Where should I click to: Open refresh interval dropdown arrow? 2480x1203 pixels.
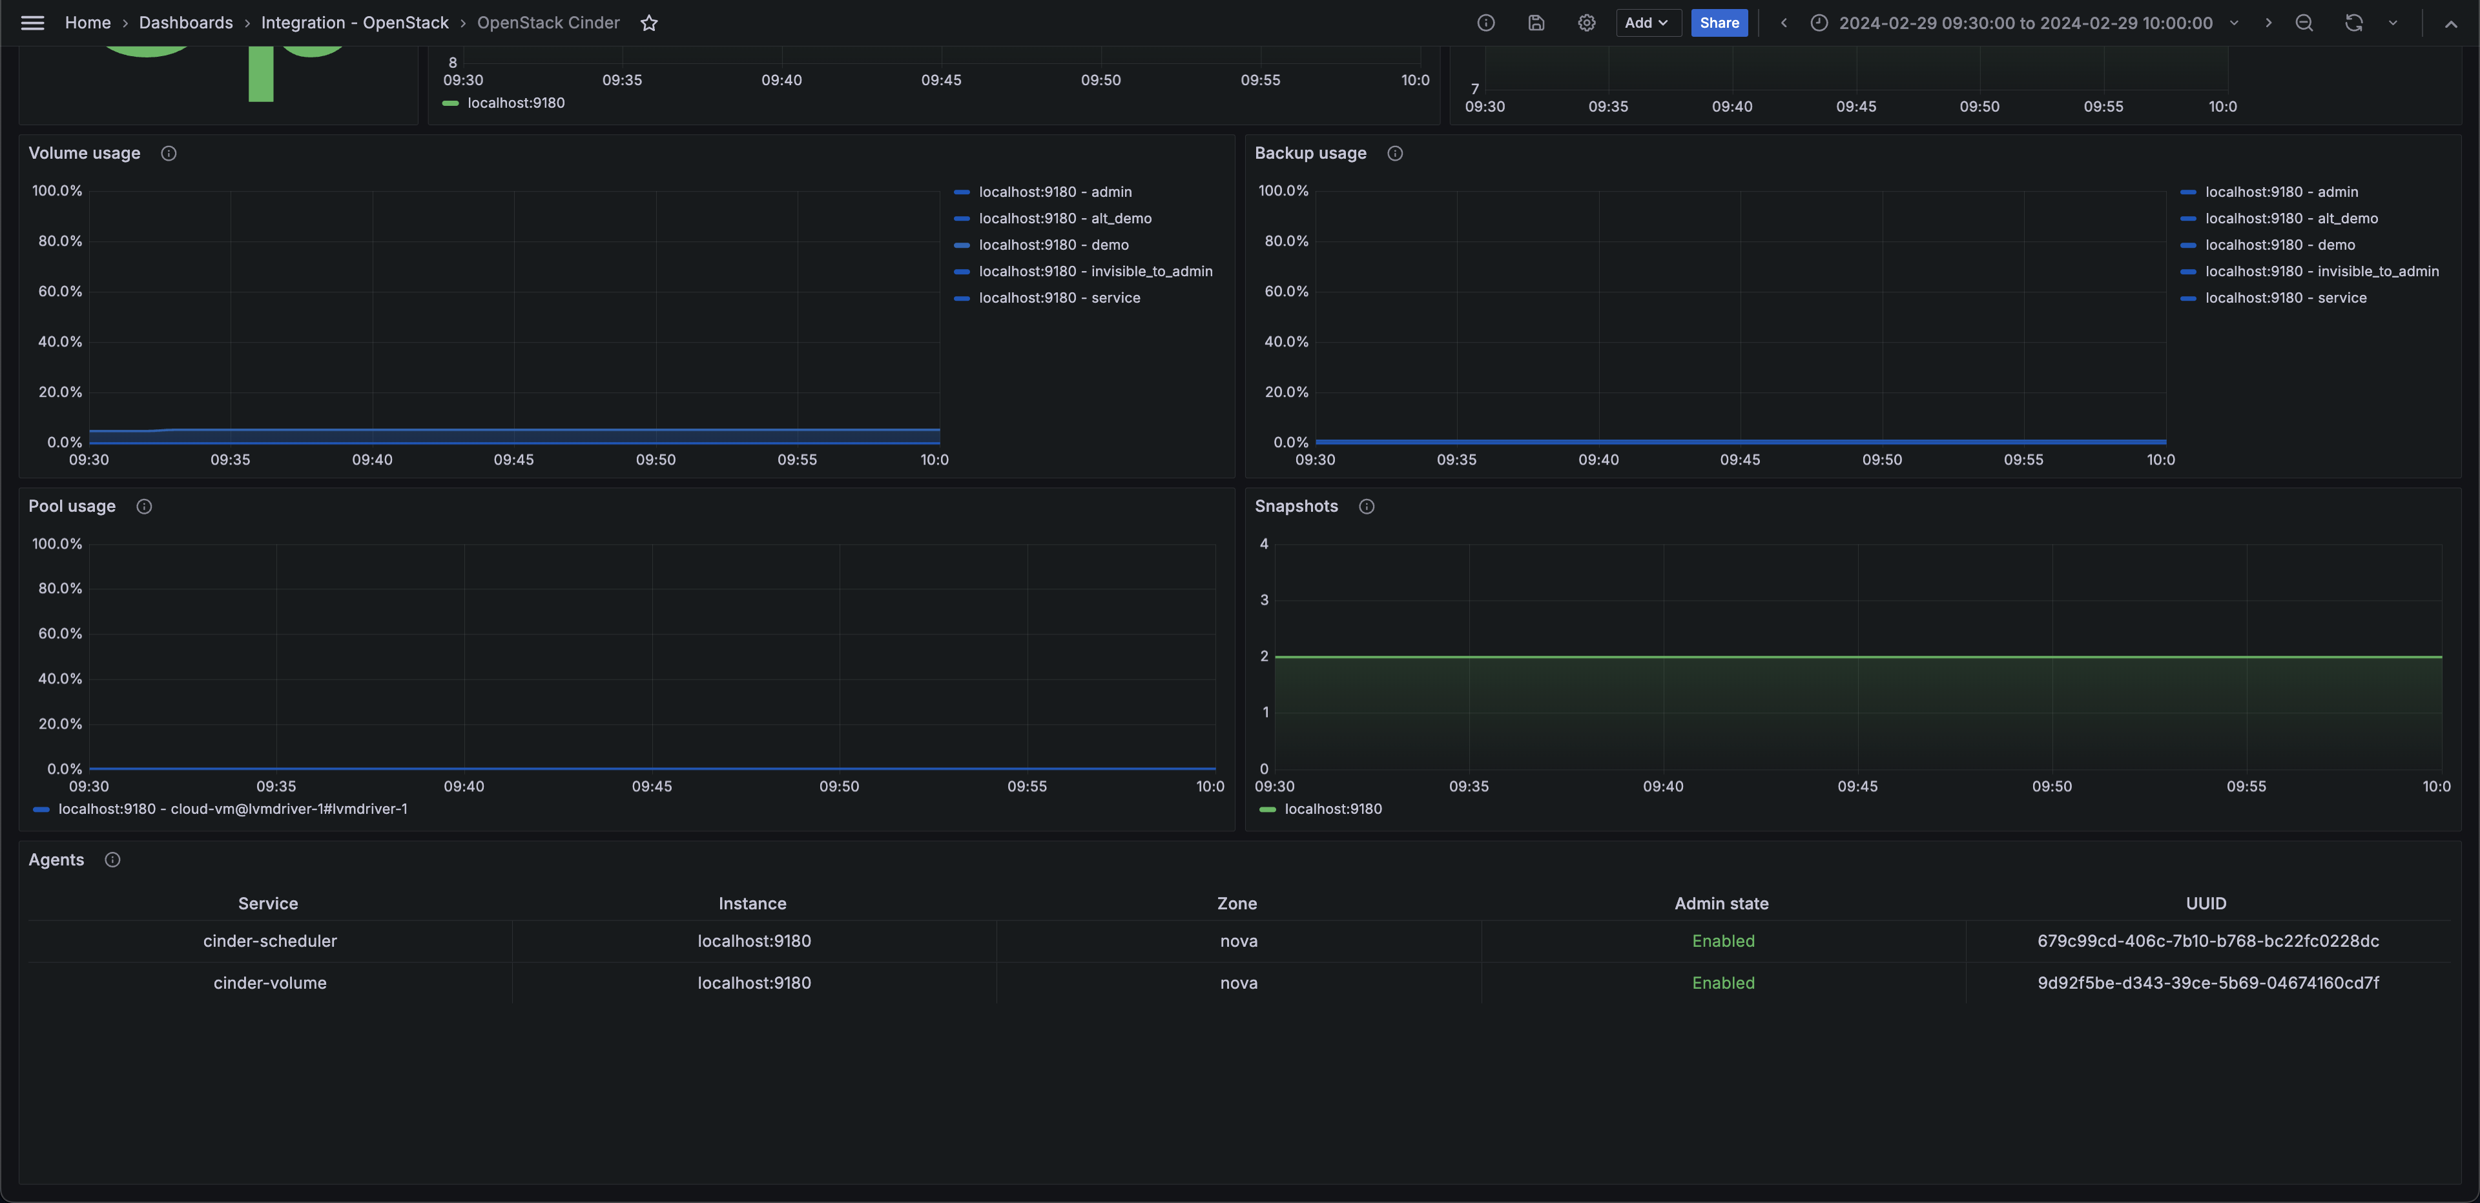click(2392, 22)
